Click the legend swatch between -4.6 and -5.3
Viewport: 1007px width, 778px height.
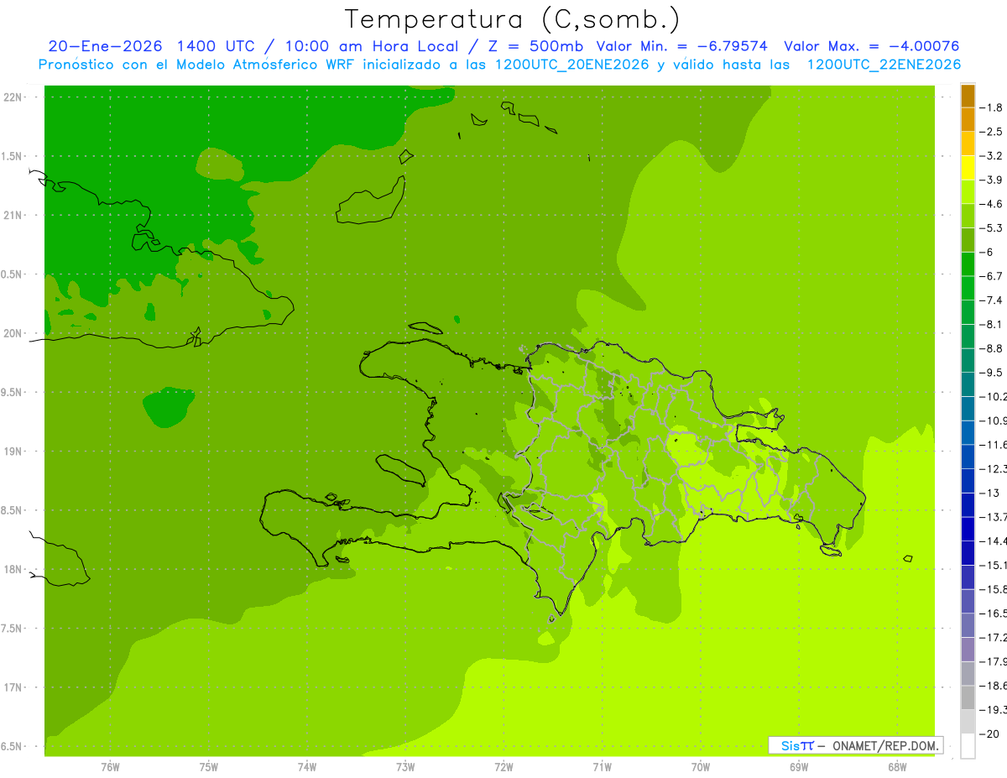pyautogui.click(x=968, y=217)
